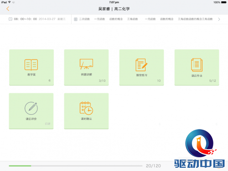Select the 二次函数 topic tag

[84, 19]
